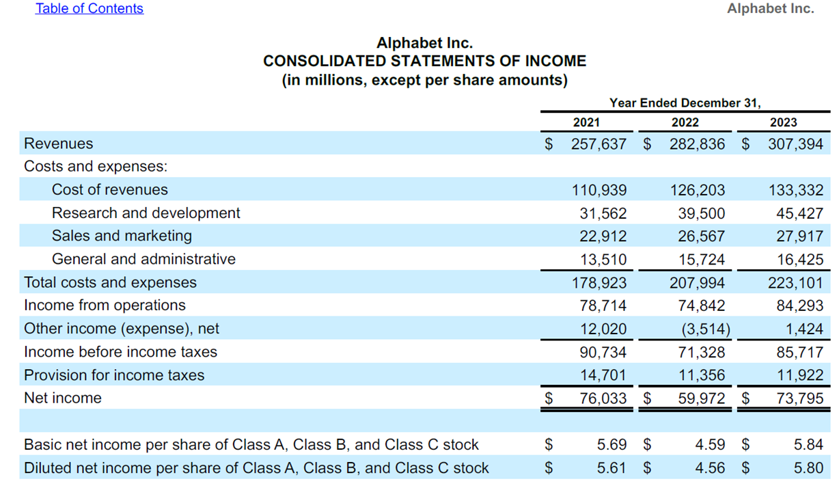Select 2022 Income from operations 74,842

[702, 306]
